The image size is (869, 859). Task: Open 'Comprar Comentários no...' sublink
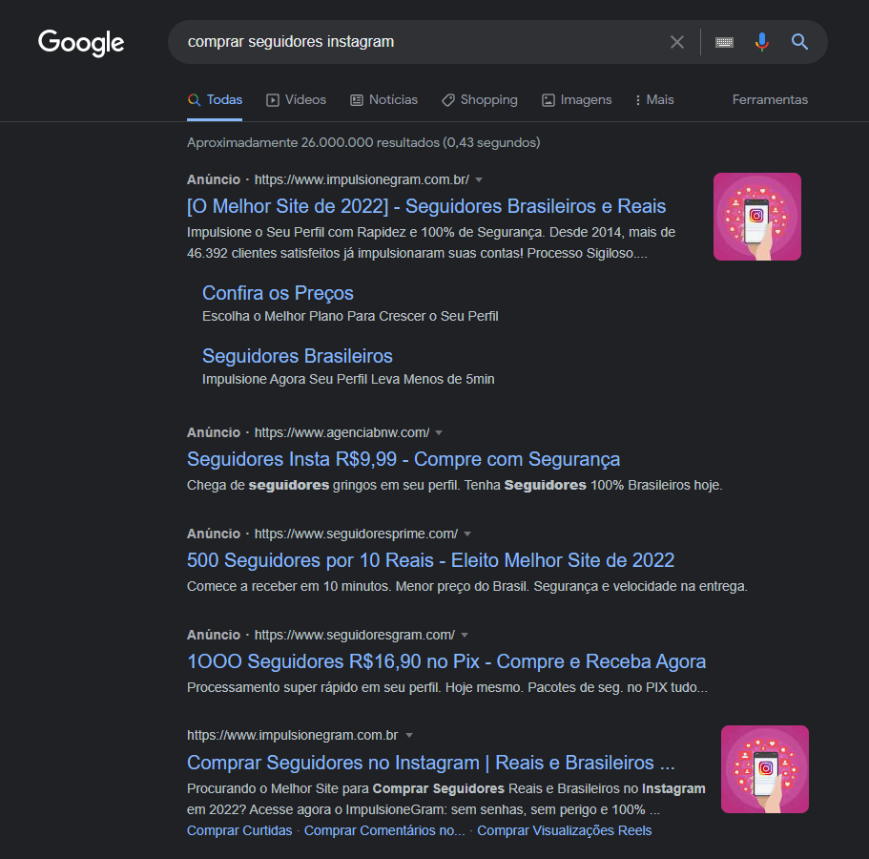pyautogui.click(x=384, y=830)
